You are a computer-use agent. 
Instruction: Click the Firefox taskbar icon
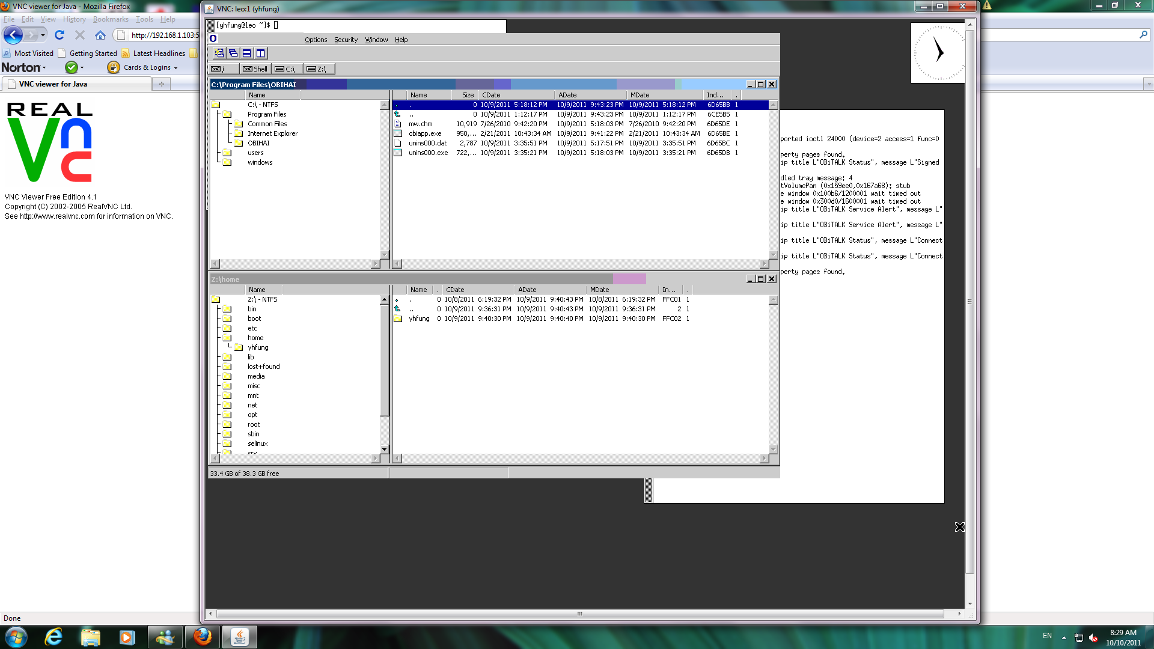click(203, 637)
